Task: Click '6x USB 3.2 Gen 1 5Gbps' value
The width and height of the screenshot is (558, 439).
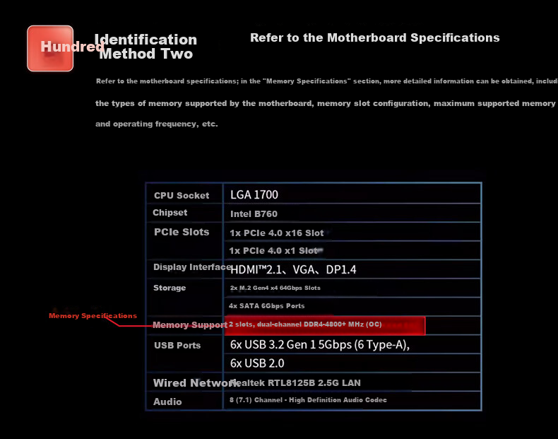Action: 320,345
